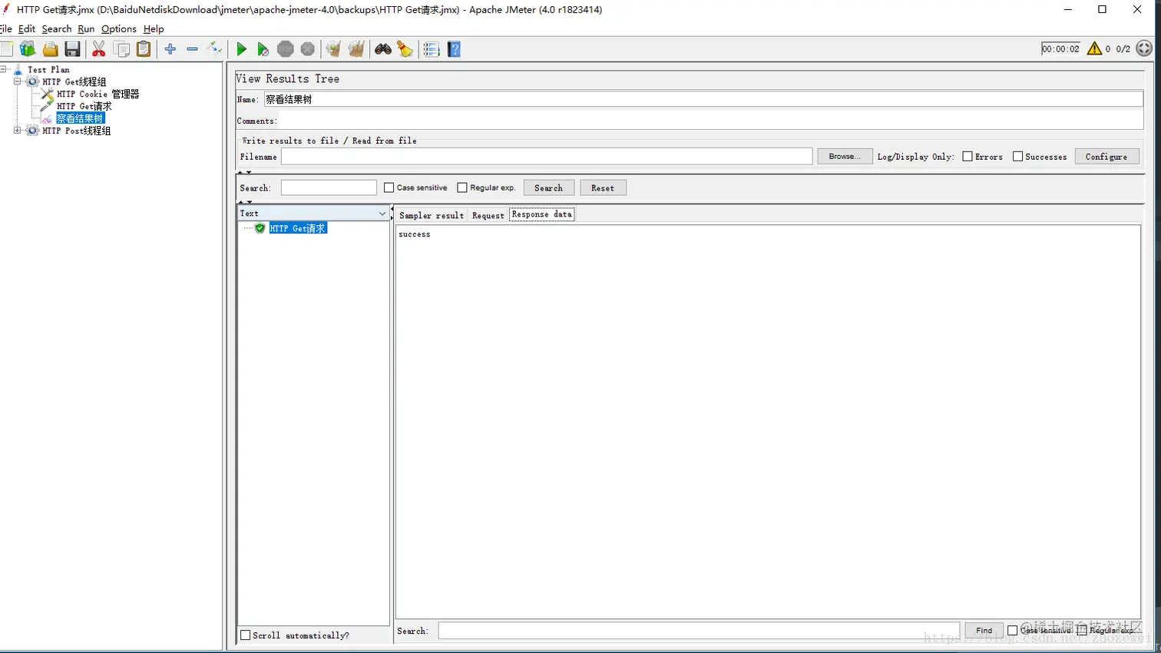1161x653 pixels.
Task: Click the Name field containing 察看结果树
Action: [x=703, y=99]
